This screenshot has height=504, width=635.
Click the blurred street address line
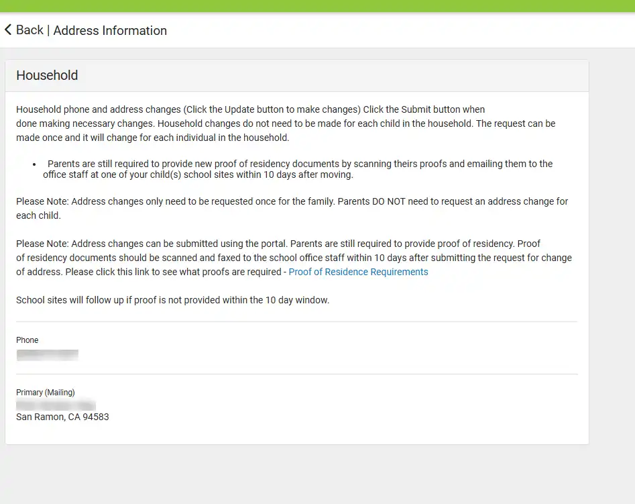click(x=56, y=405)
